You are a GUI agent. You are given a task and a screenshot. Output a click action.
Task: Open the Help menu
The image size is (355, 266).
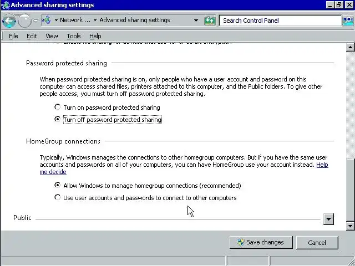[95, 36]
